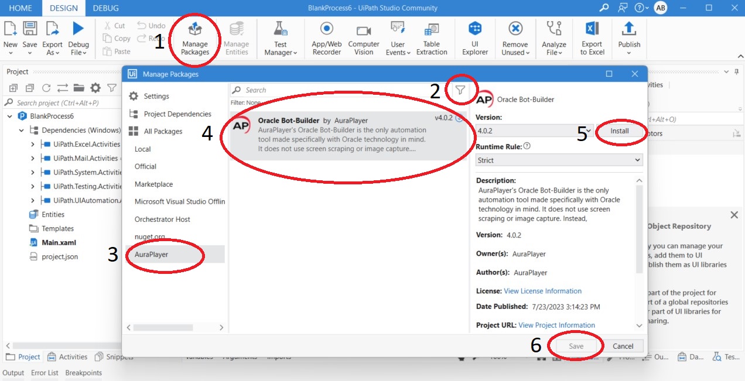This screenshot has width=745, height=381.
Task: Click Undo in the ribbon
Action: (151, 26)
